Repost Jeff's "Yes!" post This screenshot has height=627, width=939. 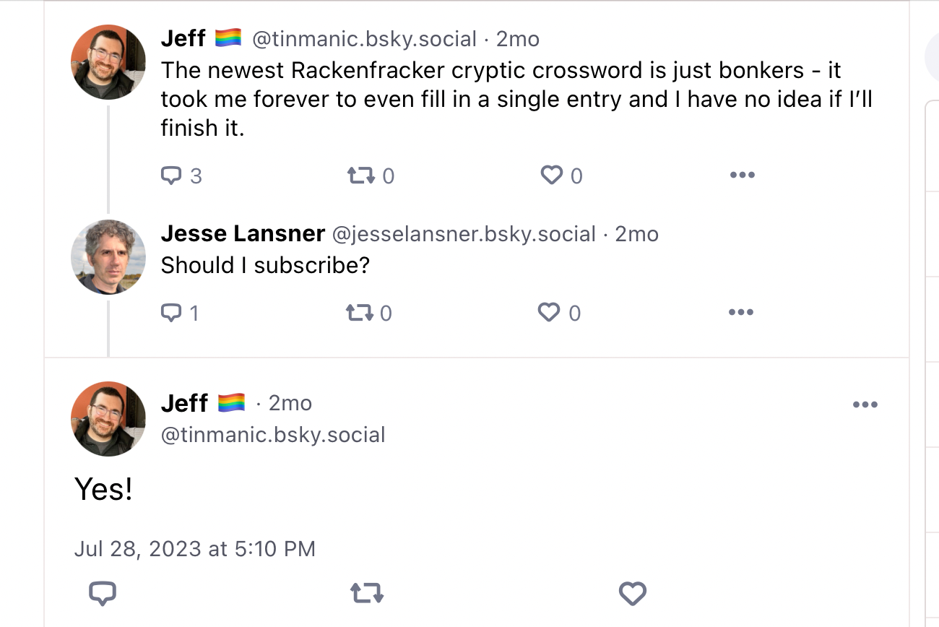[367, 594]
